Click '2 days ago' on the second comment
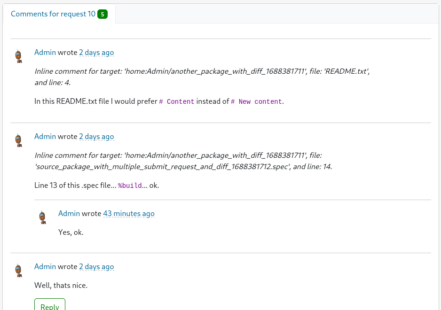Viewport: 441px width, 310px height. click(96, 136)
